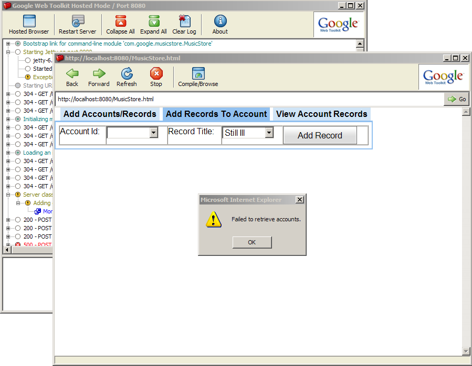
Task: Open the Account Id dropdown
Action: (153, 132)
